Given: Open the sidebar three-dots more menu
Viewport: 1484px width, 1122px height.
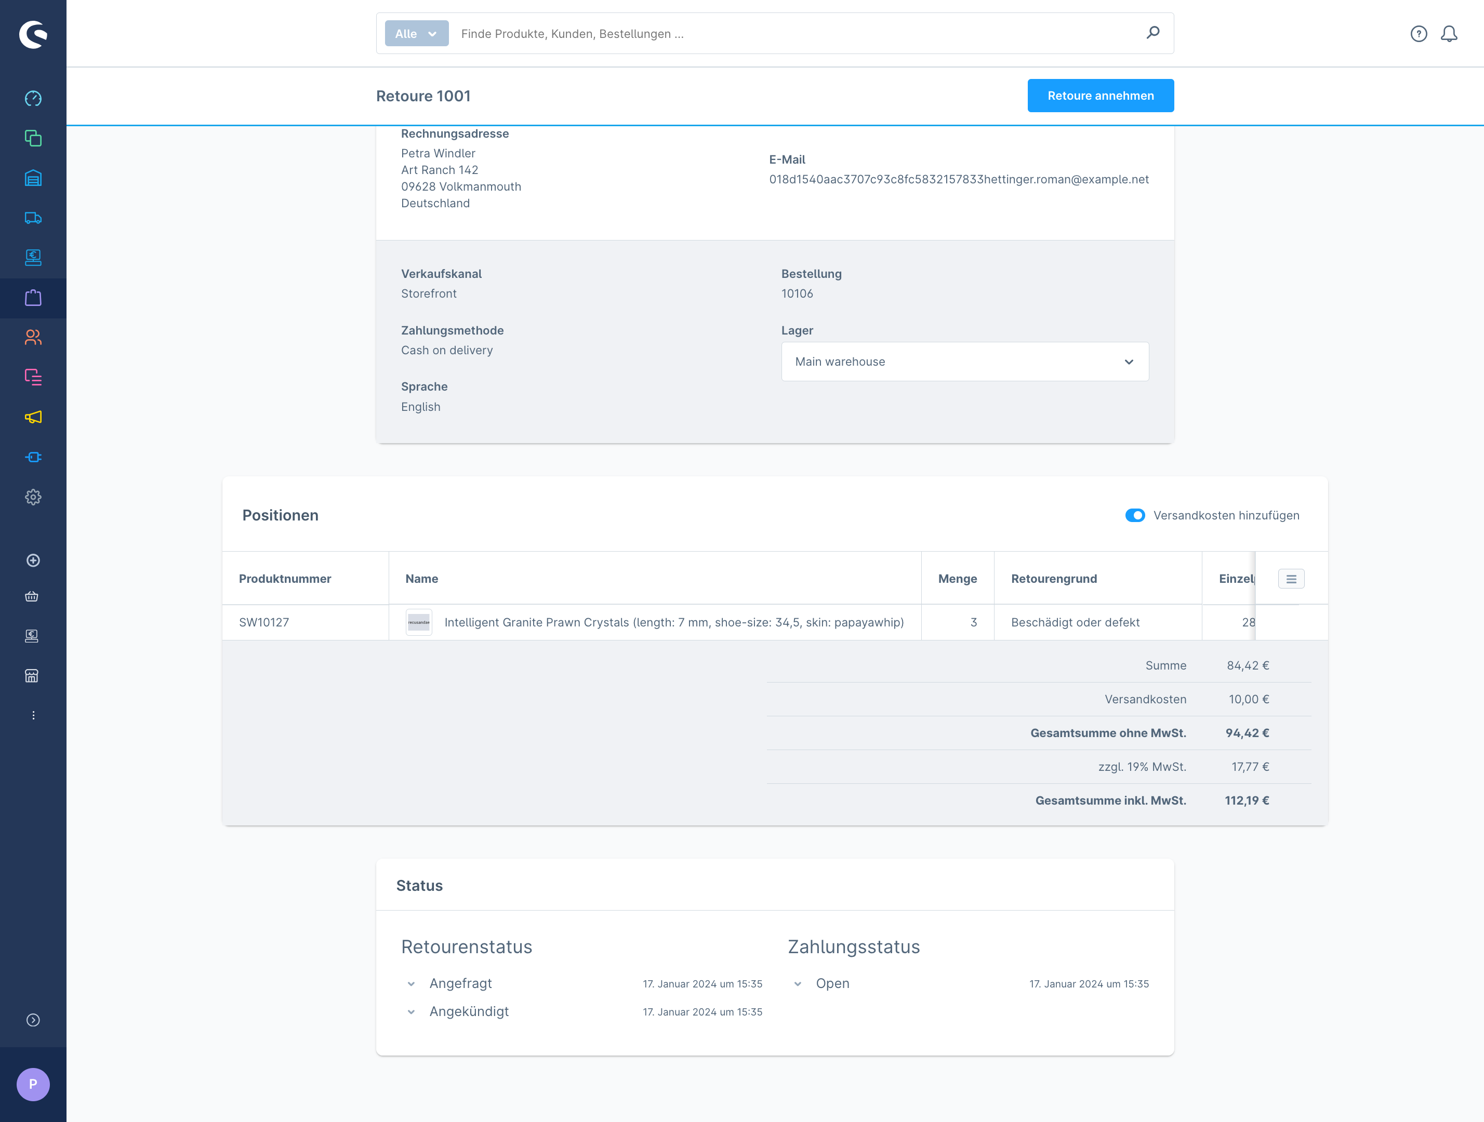Looking at the screenshot, I should click(x=33, y=715).
